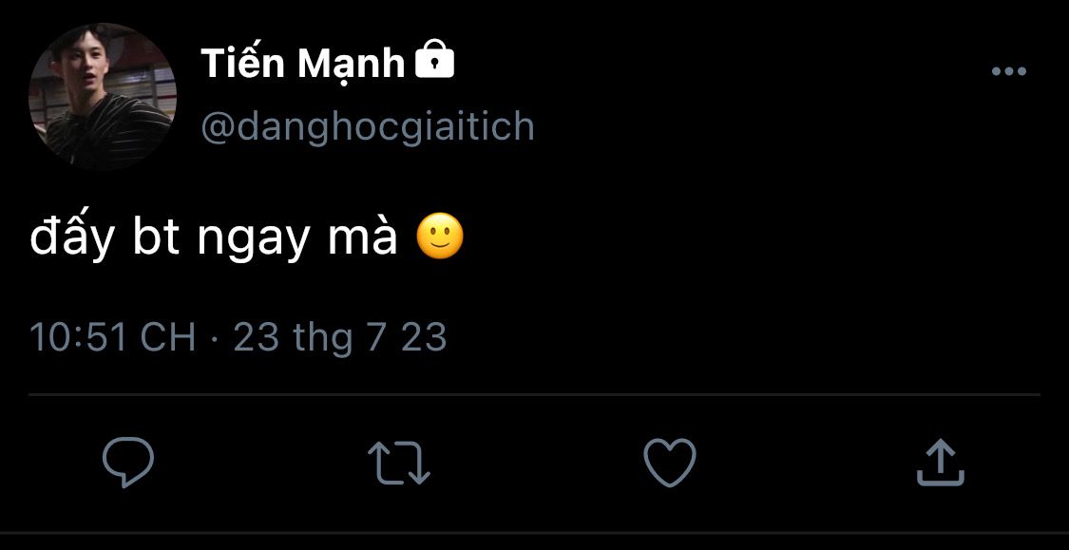
Task: Expand tweet actions via ellipsis icon
Action: click(x=1008, y=71)
